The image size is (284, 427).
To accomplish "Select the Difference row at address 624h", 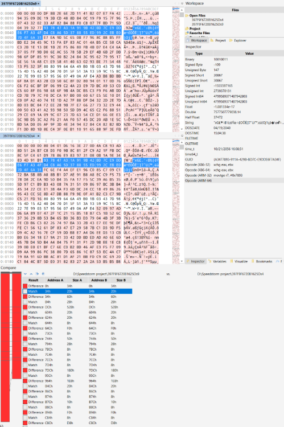I will (77, 318).
